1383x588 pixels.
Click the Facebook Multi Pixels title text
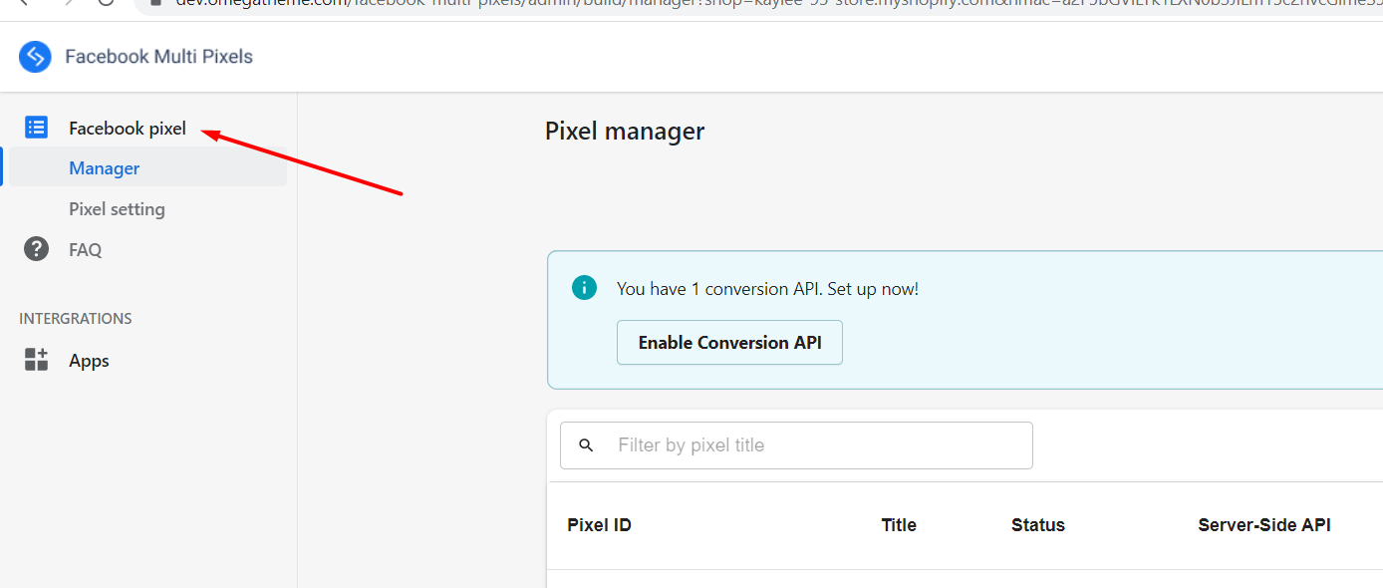click(158, 57)
